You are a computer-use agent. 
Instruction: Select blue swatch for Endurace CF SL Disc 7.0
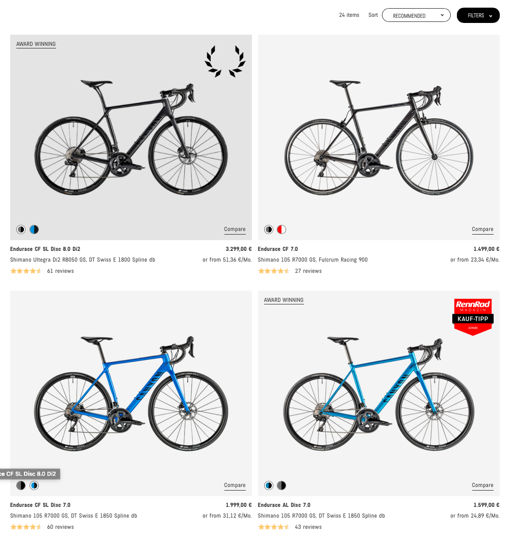point(34,485)
